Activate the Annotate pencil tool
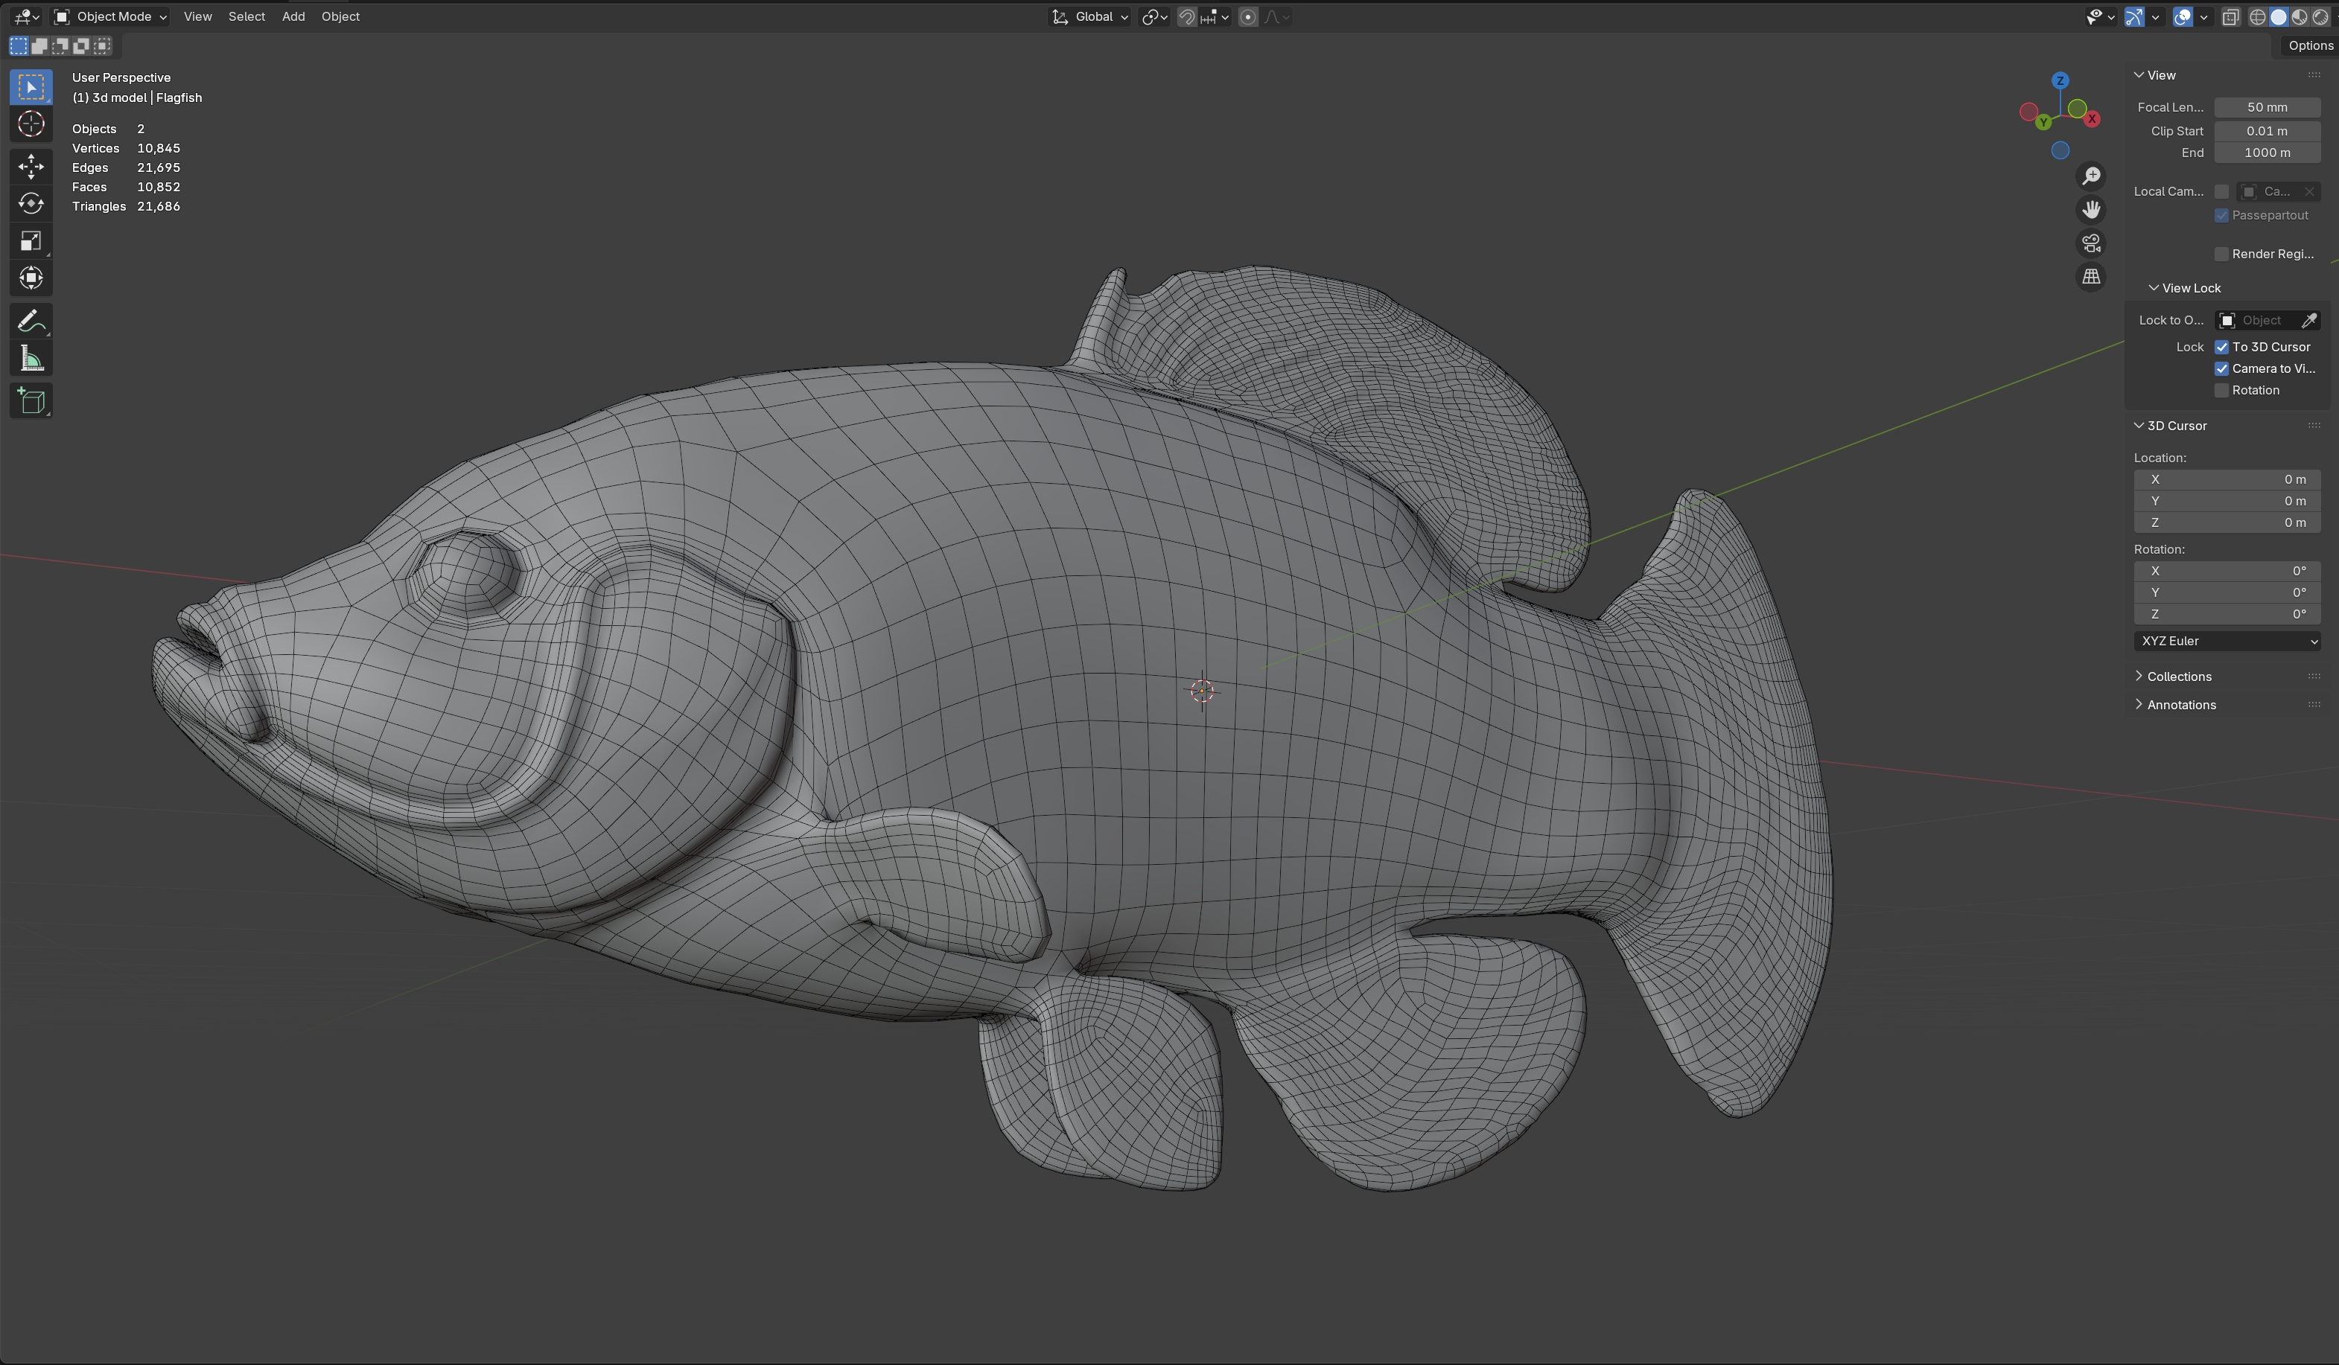The width and height of the screenshot is (2339, 1365). click(31, 322)
